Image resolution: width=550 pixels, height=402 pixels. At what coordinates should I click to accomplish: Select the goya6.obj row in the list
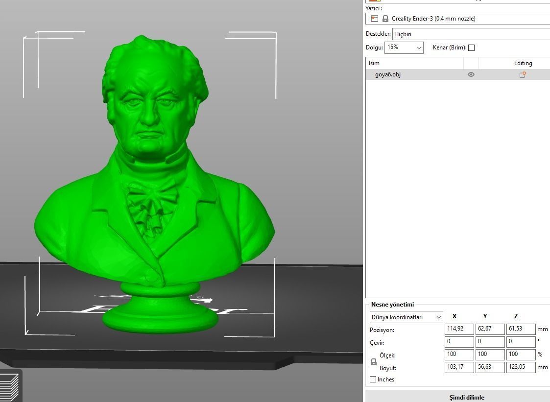coord(457,74)
